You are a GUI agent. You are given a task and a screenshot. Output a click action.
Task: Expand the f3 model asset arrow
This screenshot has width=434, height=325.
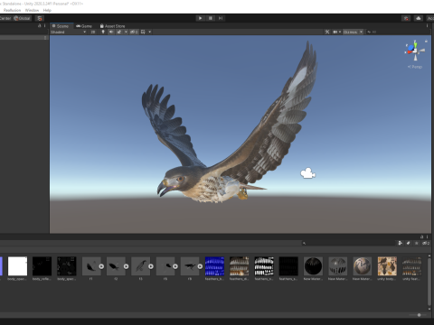[151, 266]
